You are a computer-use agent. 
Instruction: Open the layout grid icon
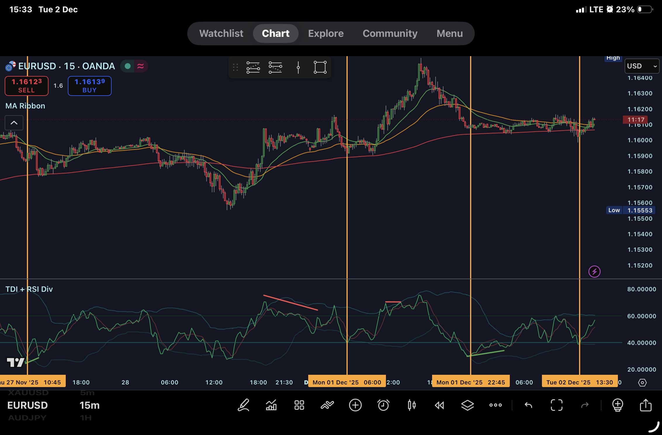[x=299, y=405]
